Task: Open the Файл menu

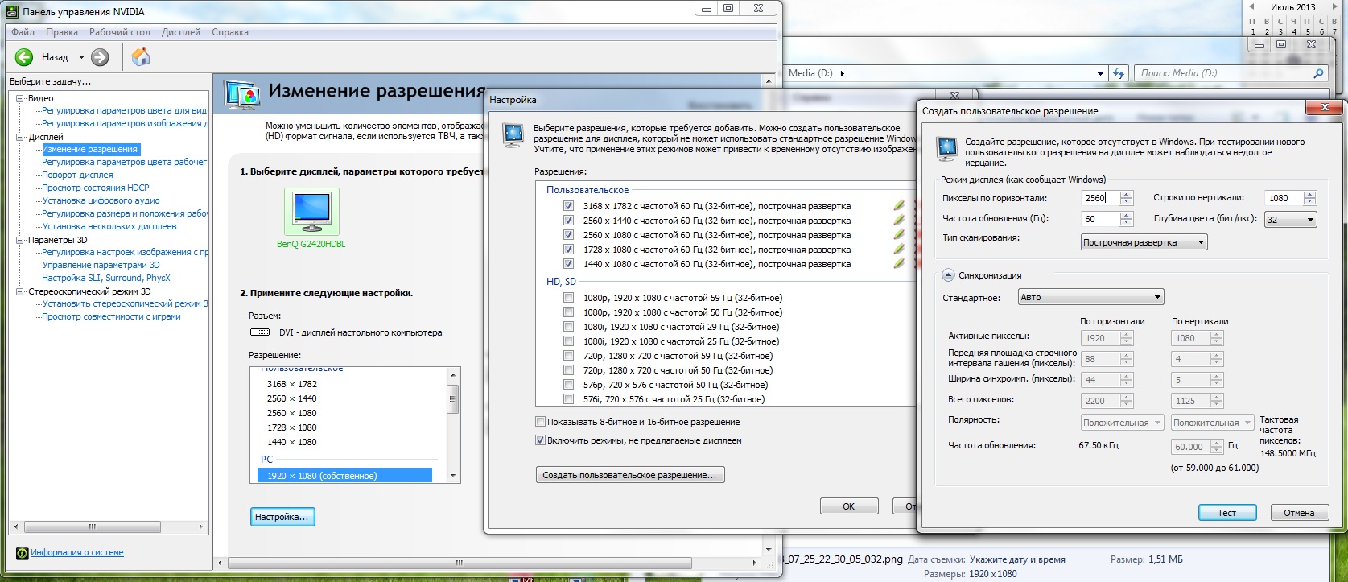Action: pos(23,32)
